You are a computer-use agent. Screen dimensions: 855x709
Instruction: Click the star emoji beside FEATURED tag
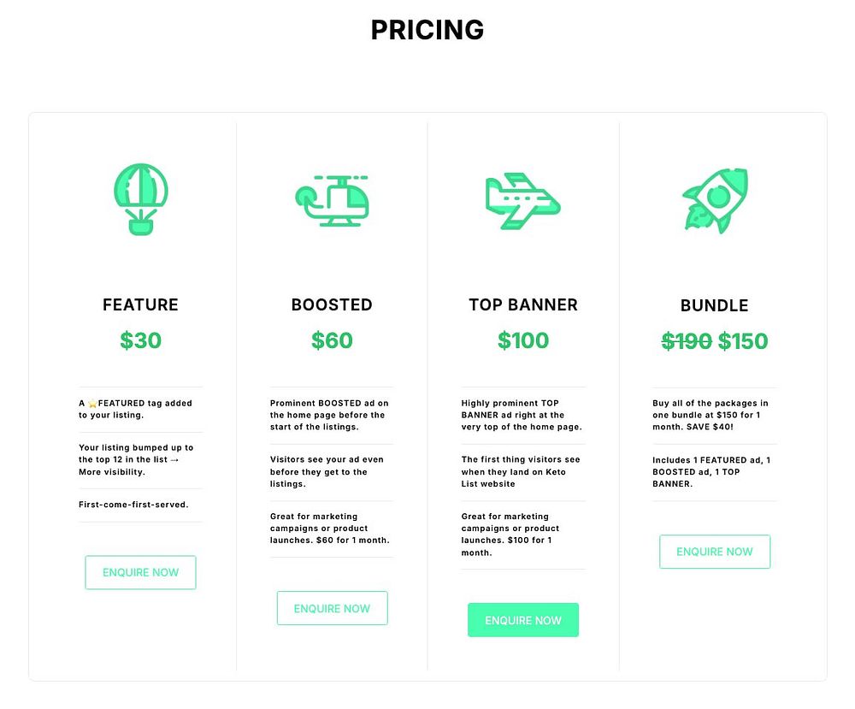coord(92,404)
